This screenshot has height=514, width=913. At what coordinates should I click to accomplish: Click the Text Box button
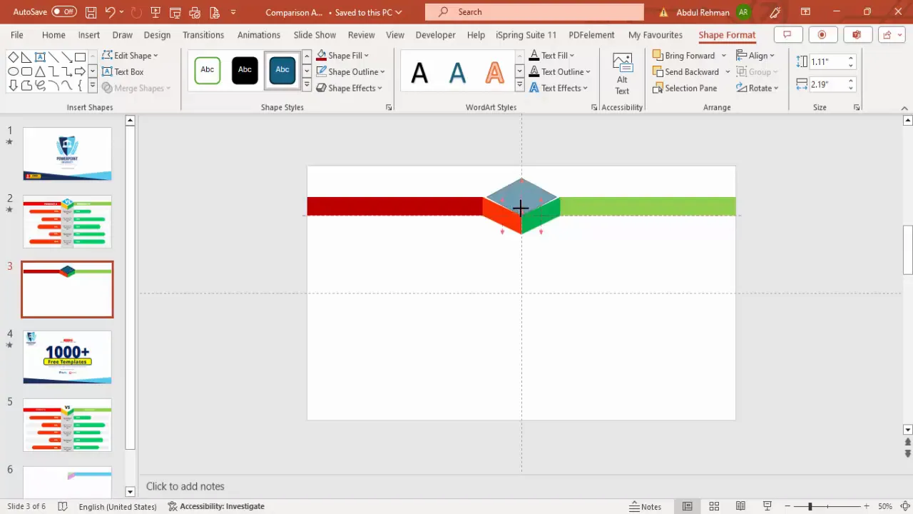pyautogui.click(x=123, y=71)
